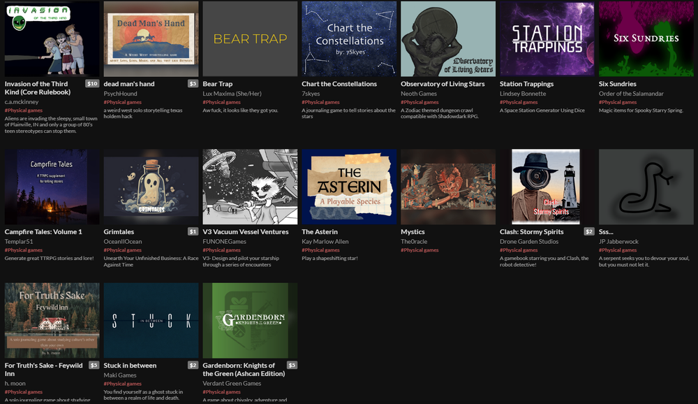Visit author Maki Games profile
Viewport: 698px width, 404px height.
tap(120, 375)
